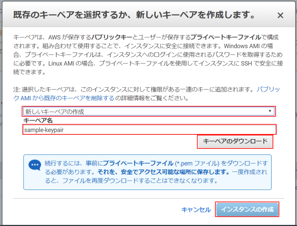Click the キーペア名 label text
The height and width of the screenshot is (226, 297).
(x=38, y=120)
